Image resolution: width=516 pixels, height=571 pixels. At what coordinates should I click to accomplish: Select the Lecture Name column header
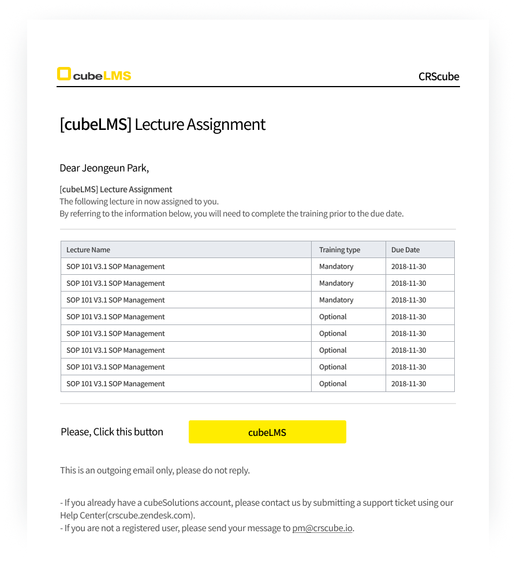point(88,250)
